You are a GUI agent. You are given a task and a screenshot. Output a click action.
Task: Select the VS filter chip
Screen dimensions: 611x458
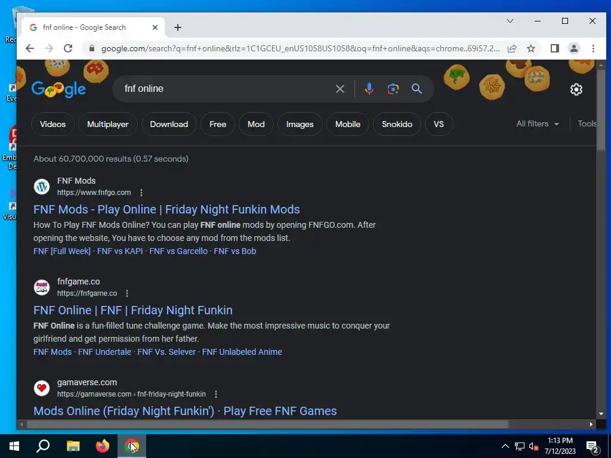[439, 124]
